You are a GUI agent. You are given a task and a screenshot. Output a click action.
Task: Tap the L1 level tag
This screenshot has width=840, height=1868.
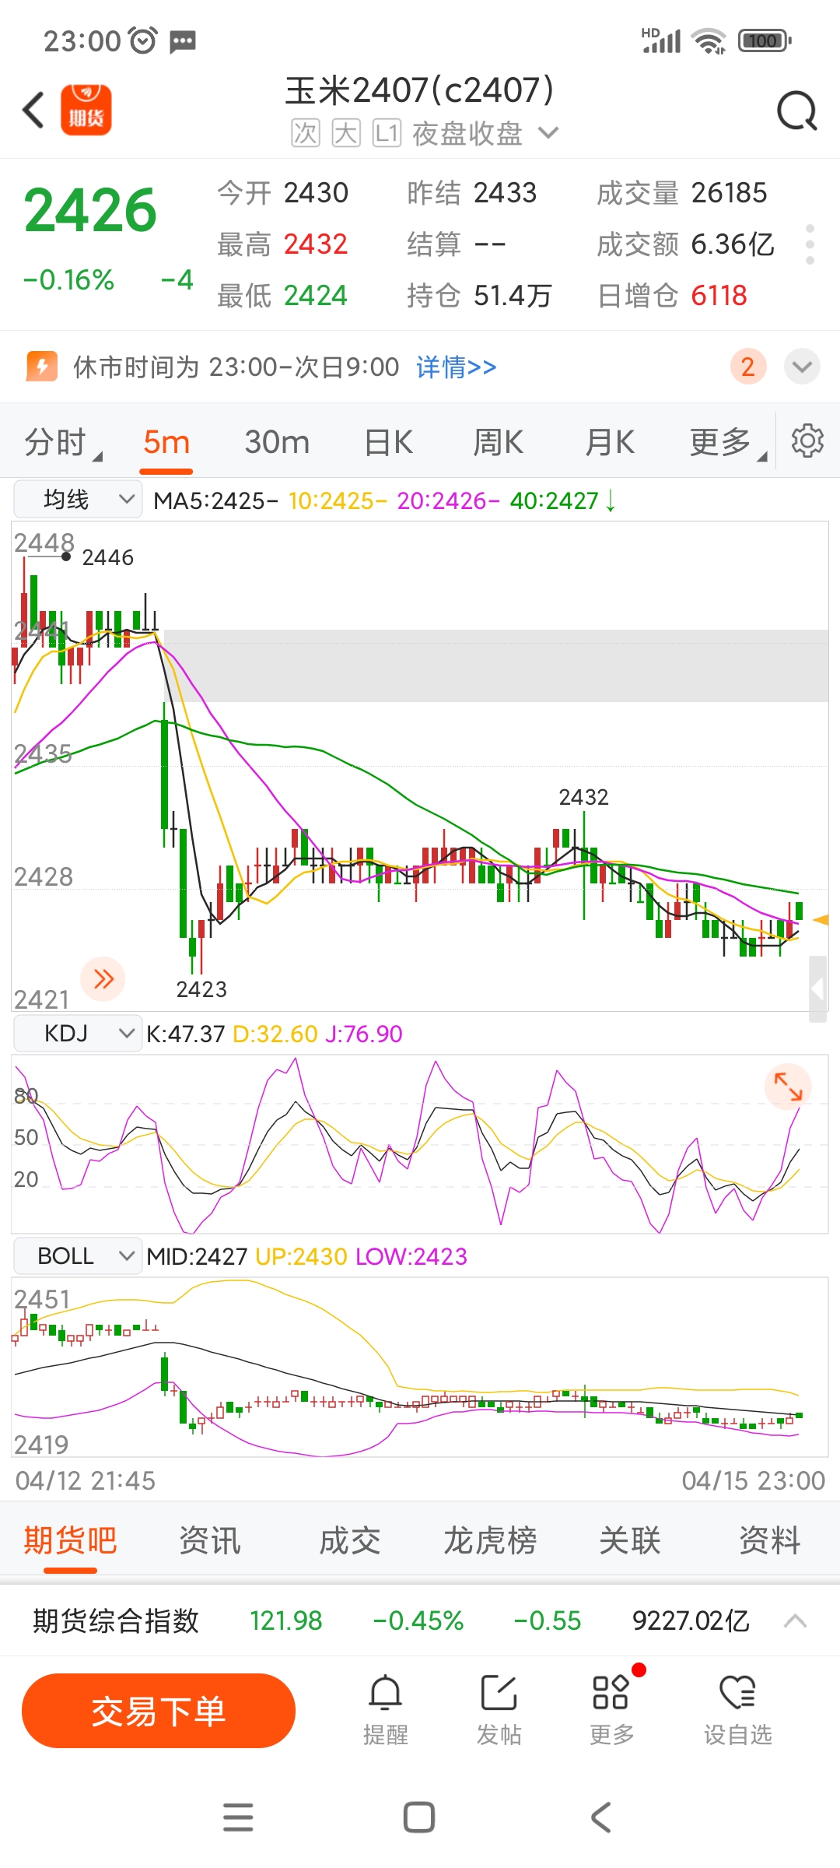(387, 133)
